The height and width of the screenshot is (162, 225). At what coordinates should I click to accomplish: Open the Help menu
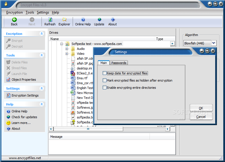pos(55,12)
